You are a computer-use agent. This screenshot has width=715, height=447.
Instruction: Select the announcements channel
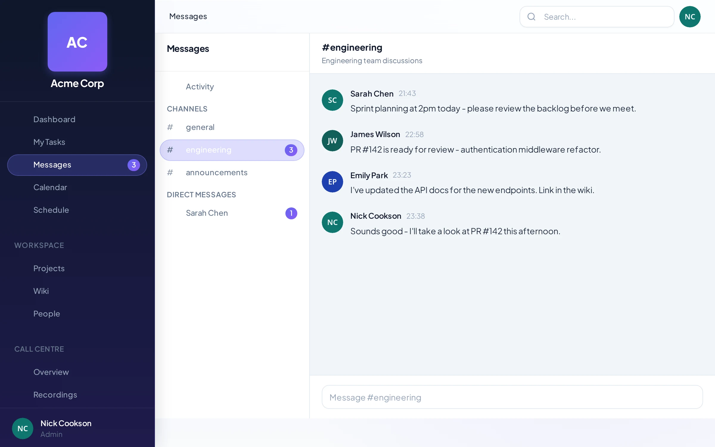[x=232, y=173]
